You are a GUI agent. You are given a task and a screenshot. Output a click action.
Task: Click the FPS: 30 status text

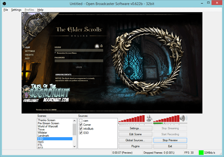(x=189, y=153)
